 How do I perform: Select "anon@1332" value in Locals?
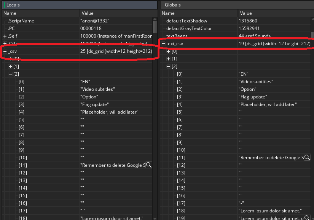tap(95, 21)
